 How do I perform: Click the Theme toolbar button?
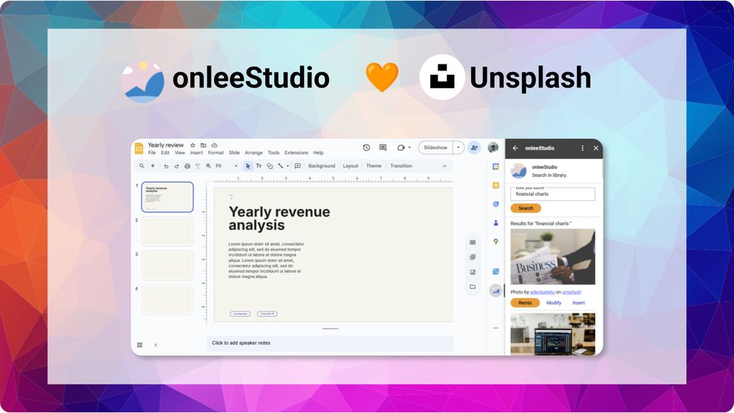374,166
